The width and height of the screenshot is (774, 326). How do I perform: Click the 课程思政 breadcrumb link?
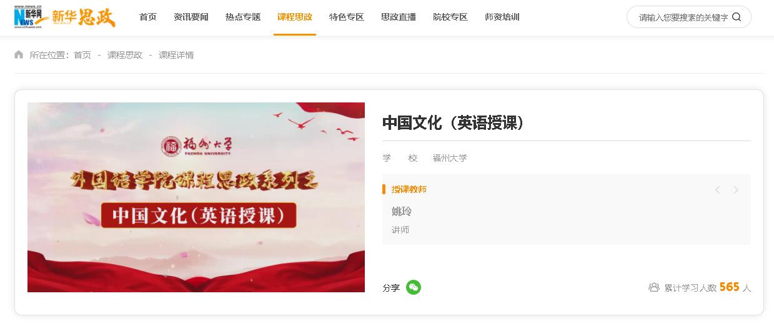click(125, 55)
